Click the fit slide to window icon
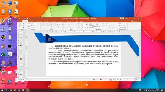The image size is (165, 92). (139, 80)
